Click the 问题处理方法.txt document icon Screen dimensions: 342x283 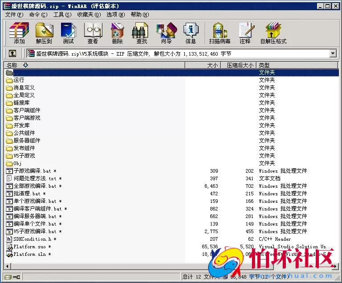pos(9,178)
